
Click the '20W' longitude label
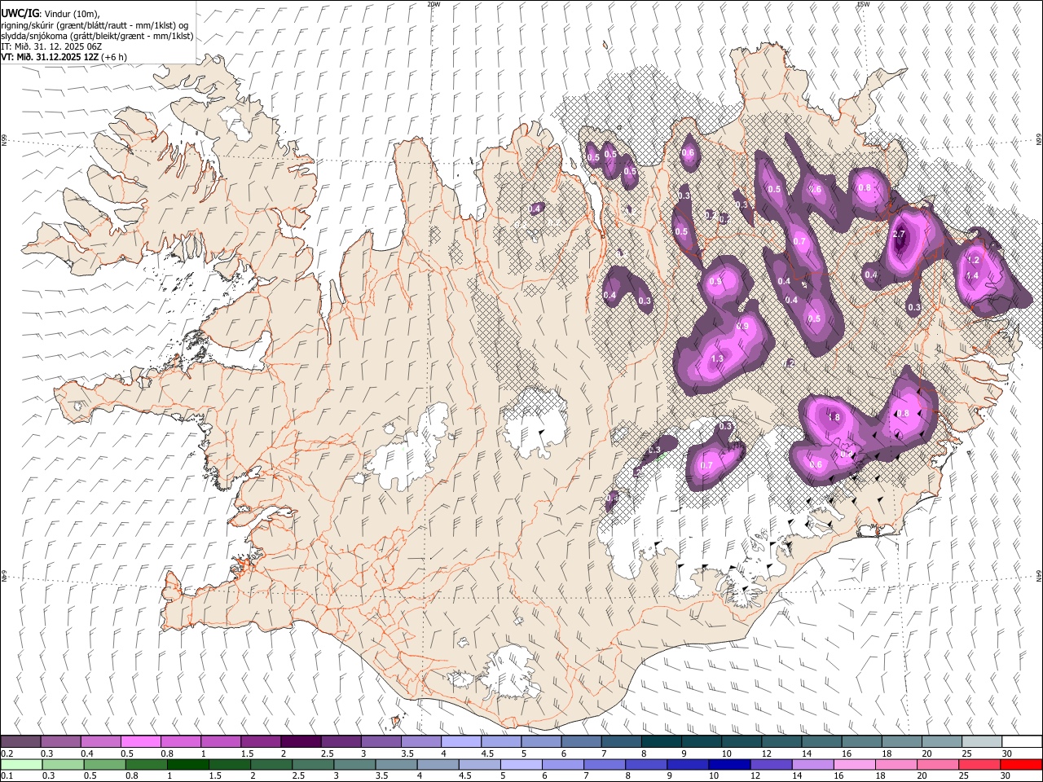(433, 4)
